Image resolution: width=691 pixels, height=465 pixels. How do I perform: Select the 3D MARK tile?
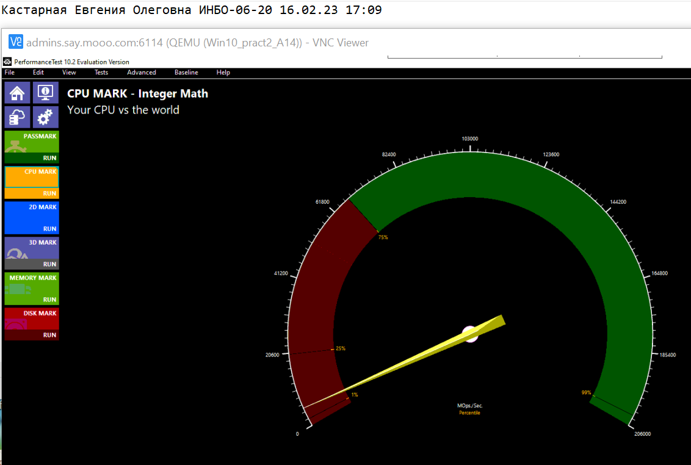[x=32, y=248]
